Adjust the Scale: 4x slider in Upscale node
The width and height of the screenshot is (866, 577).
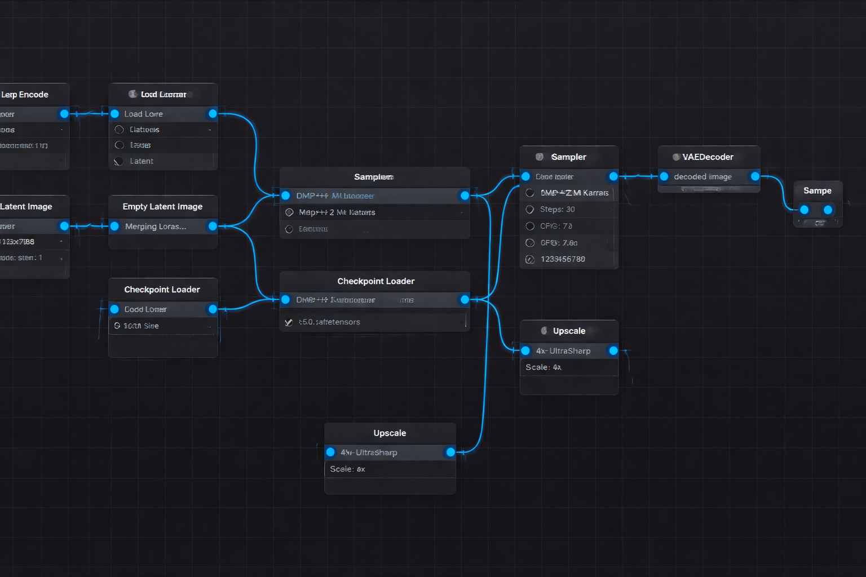[x=569, y=367]
